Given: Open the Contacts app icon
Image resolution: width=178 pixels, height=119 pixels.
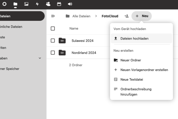Looking at the screenshot, I should point(48,4).
